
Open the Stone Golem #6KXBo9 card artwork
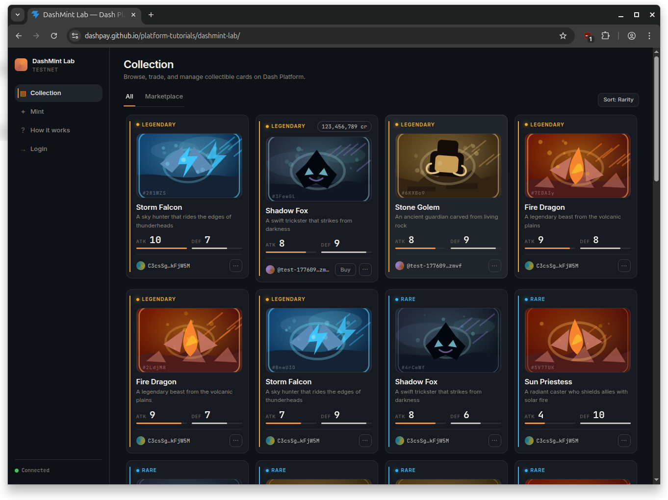coord(448,166)
